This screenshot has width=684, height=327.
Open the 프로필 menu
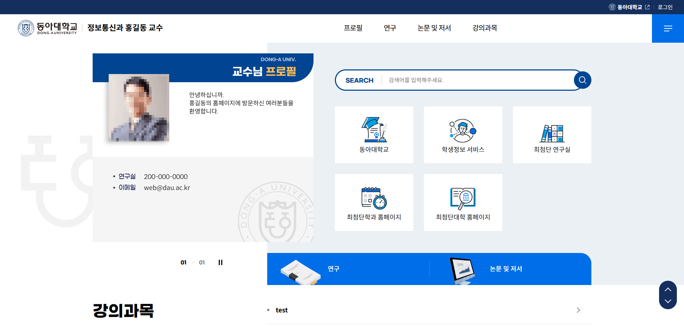coord(353,28)
